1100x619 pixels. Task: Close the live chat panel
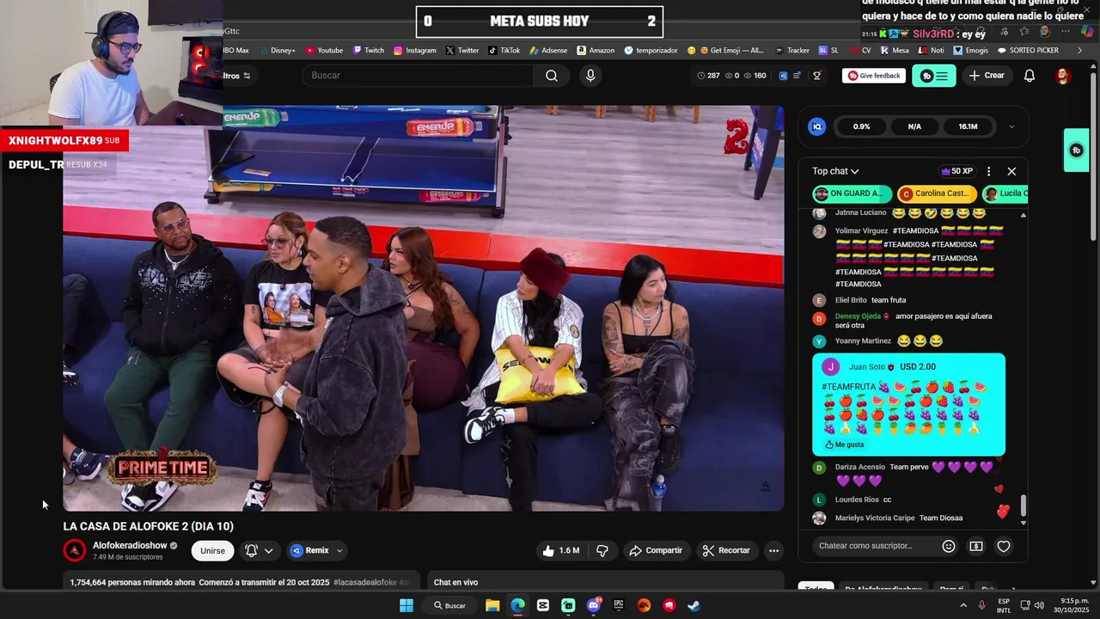pos(1011,171)
